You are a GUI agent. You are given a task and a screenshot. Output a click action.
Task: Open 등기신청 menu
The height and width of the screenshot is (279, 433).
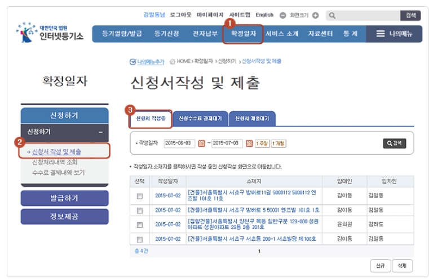pyautogui.click(x=166, y=34)
